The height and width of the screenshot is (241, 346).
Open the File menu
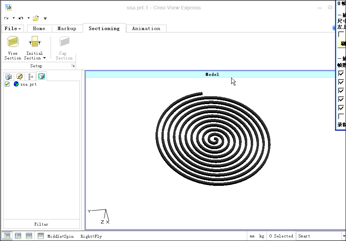(13, 29)
